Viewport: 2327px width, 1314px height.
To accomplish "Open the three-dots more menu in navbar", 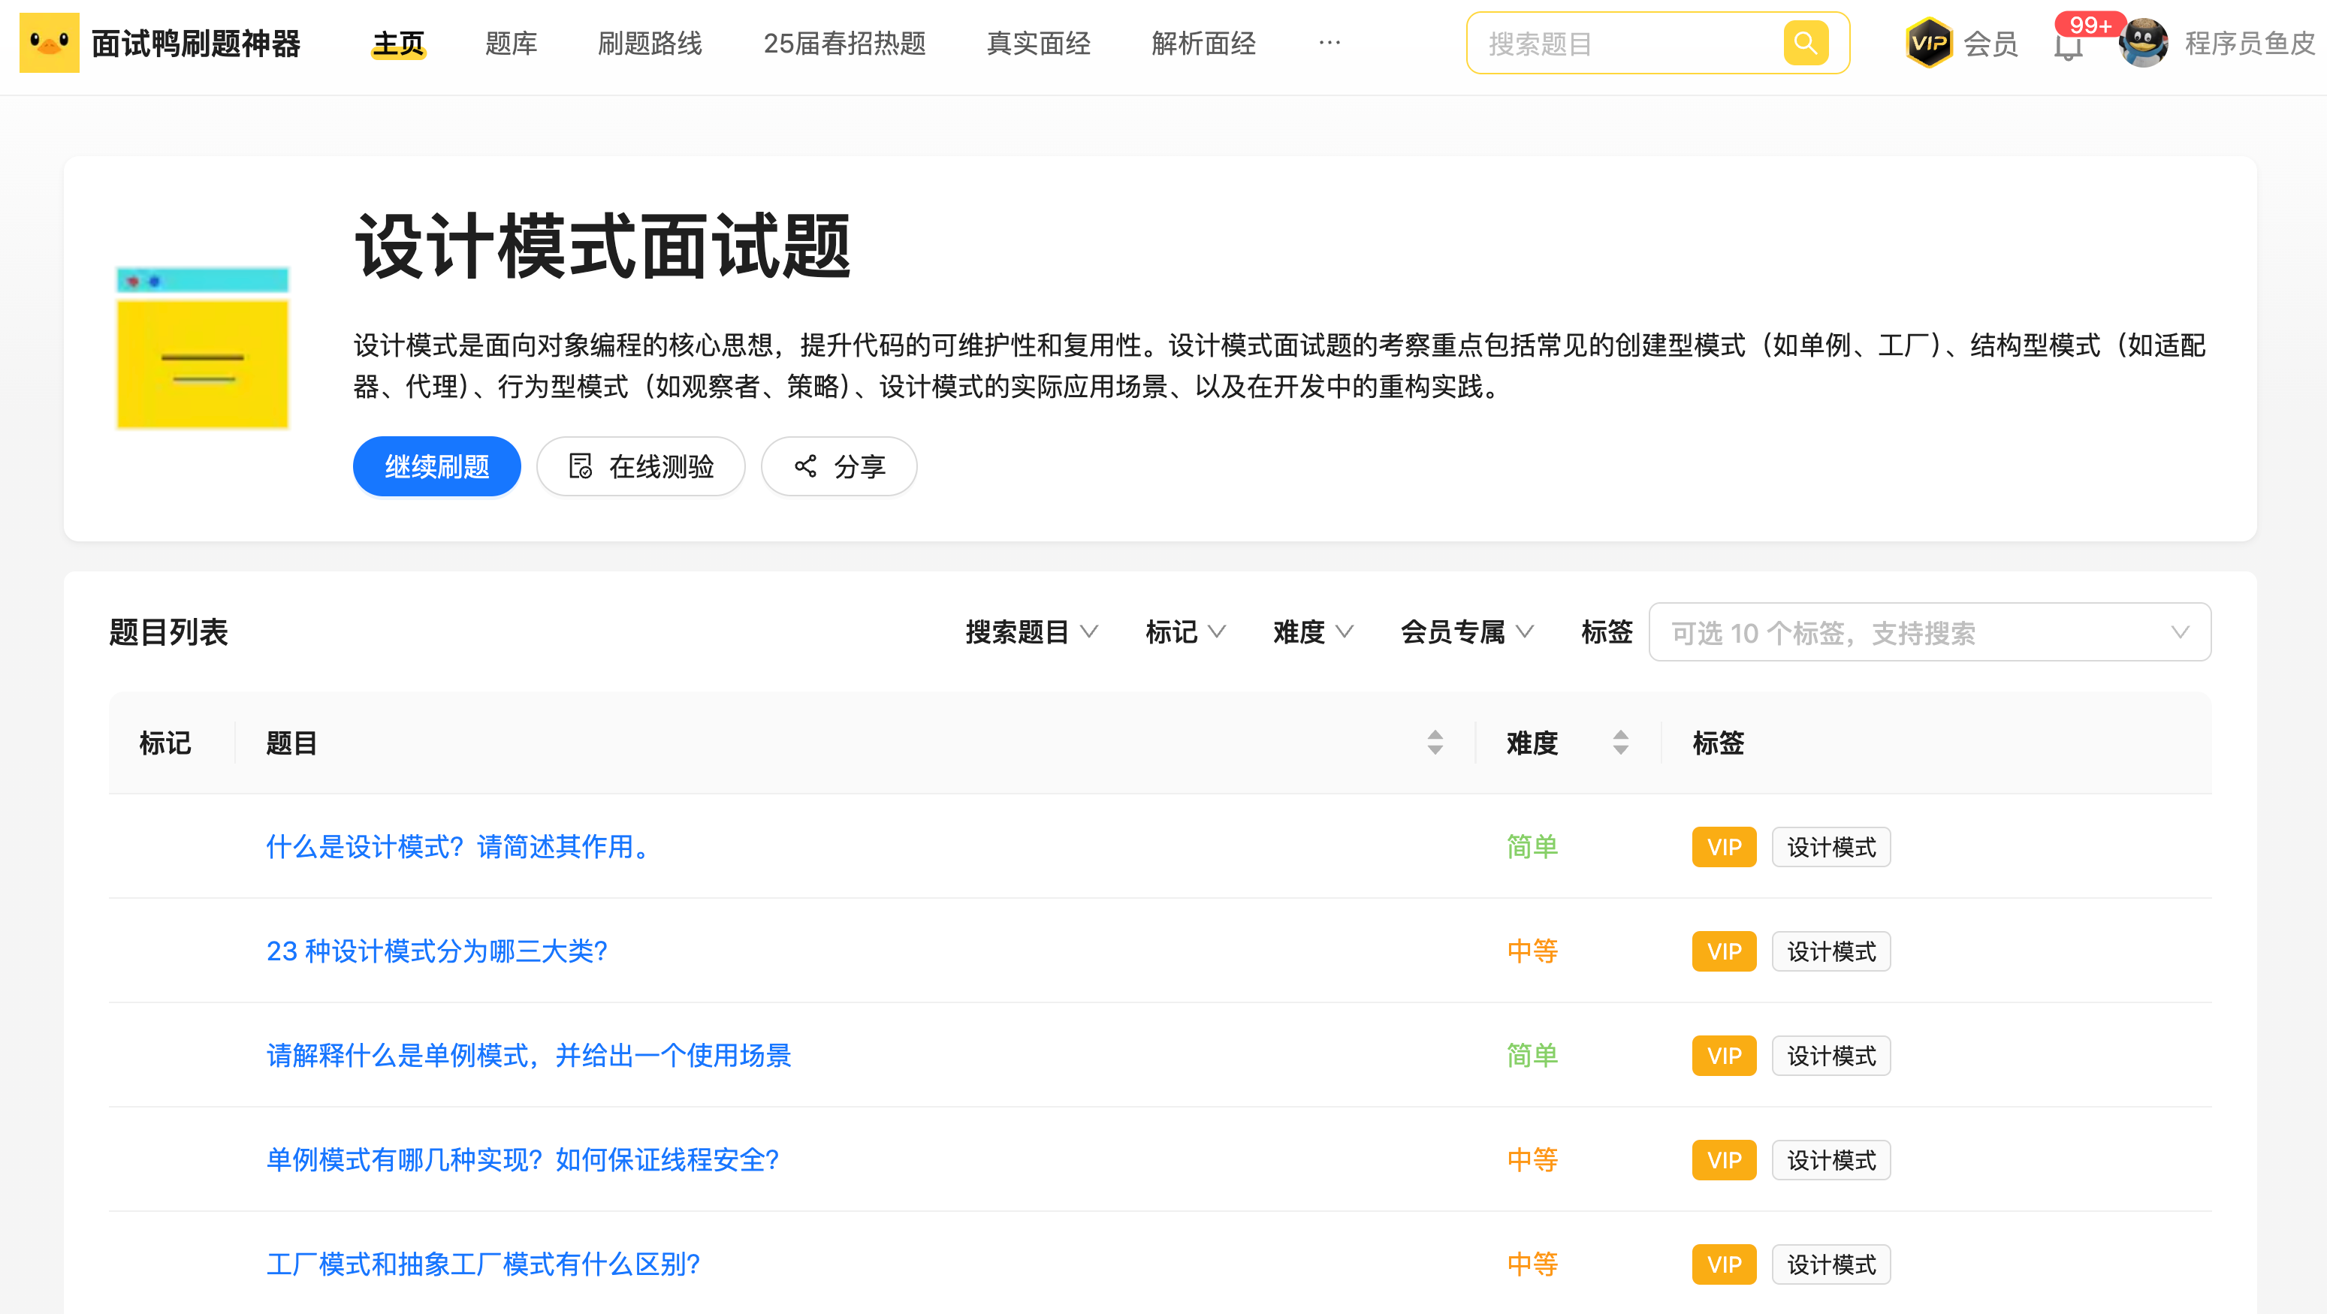I will (1329, 43).
